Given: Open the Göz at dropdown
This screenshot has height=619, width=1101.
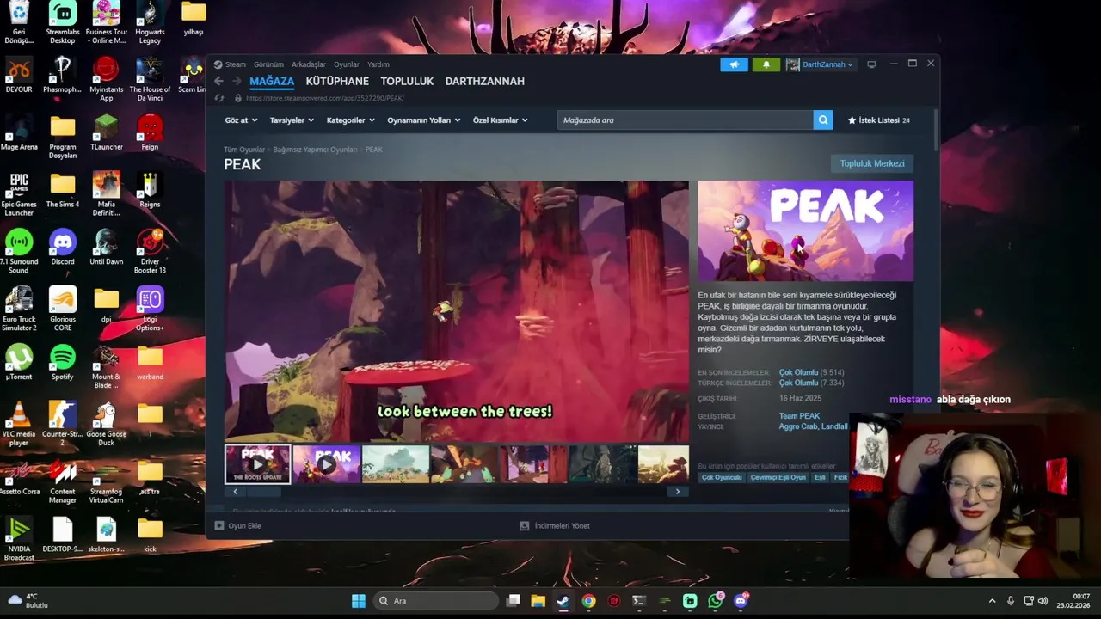Looking at the screenshot, I should click(241, 120).
